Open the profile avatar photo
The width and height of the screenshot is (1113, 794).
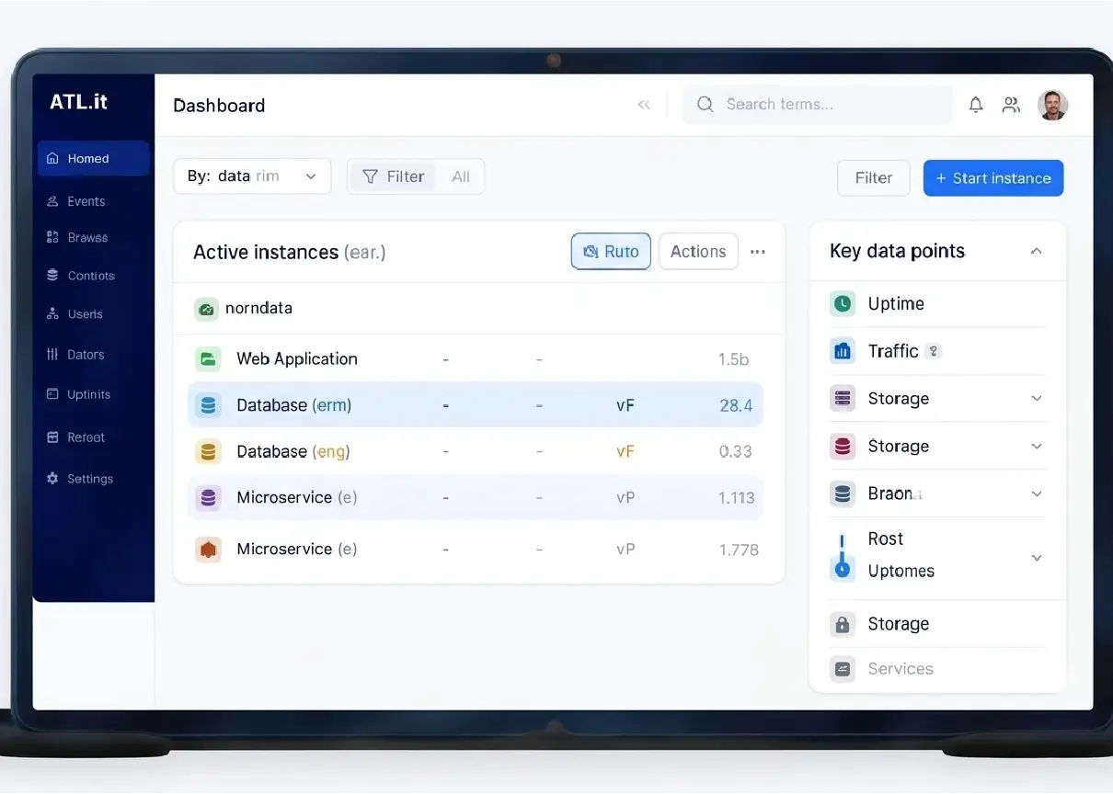tap(1052, 105)
